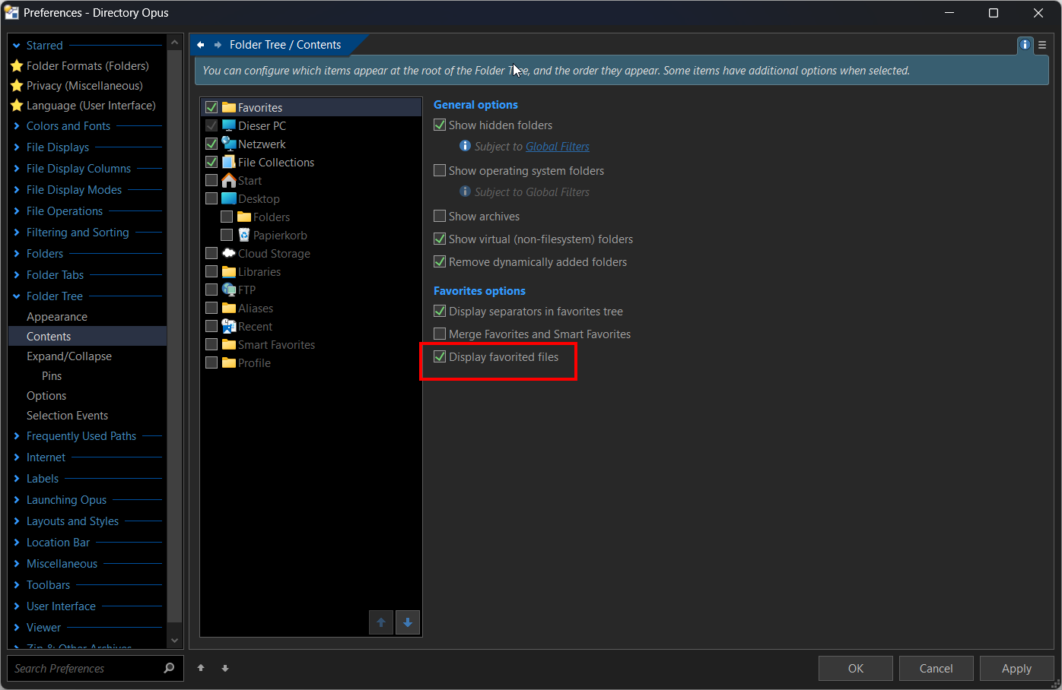Open the Options page under Folder Tree
The image size is (1062, 690).
point(46,396)
